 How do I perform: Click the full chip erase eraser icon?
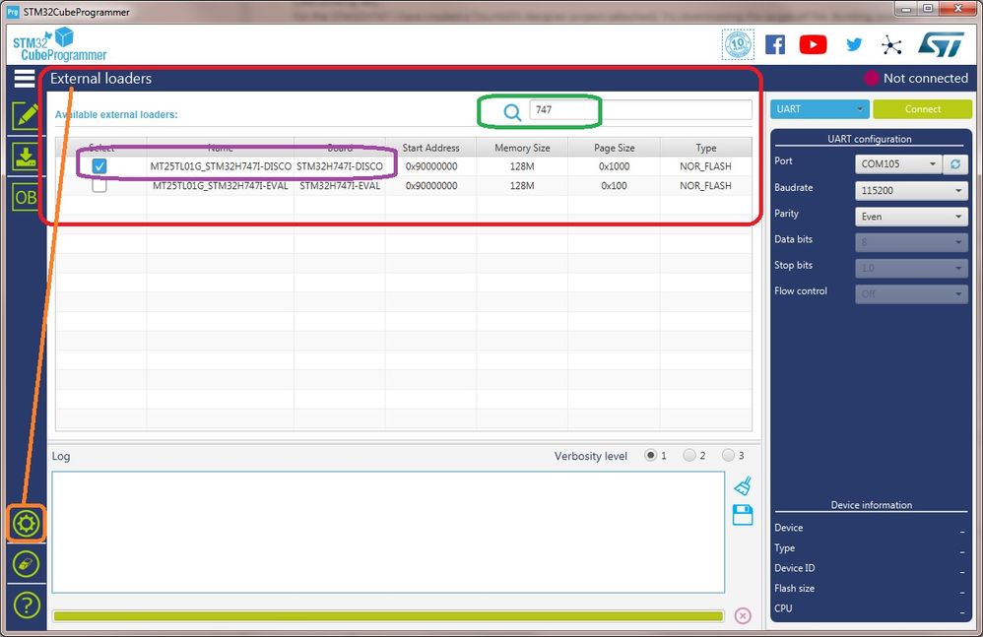(27, 564)
